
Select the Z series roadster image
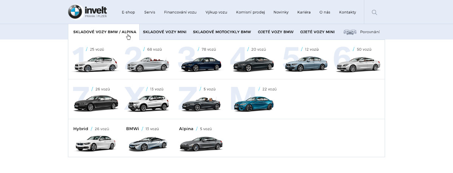[x=200, y=104]
